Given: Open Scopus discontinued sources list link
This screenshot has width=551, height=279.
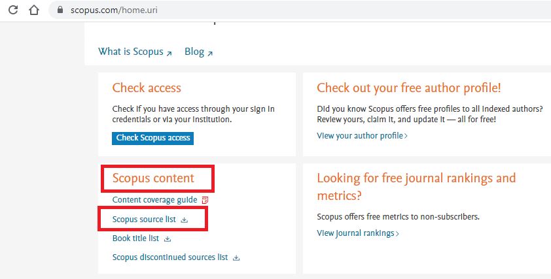Looking at the screenshot, I should (x=169, y=257).
